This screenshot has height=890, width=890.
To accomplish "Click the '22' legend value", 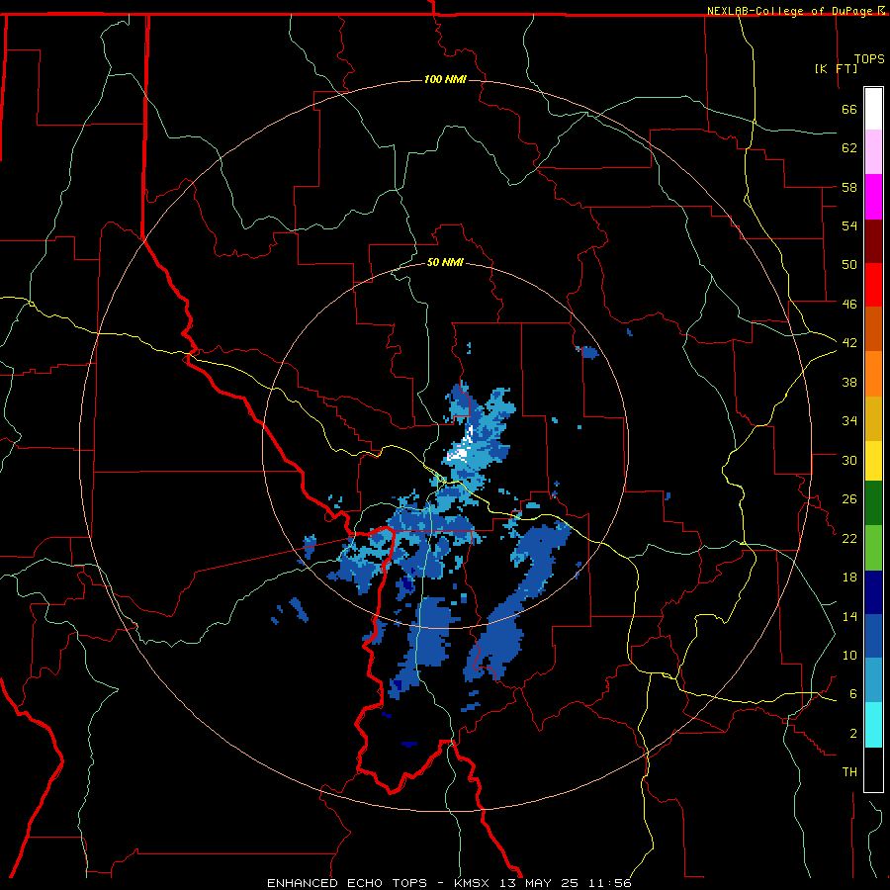I will [x=849, y=538].
